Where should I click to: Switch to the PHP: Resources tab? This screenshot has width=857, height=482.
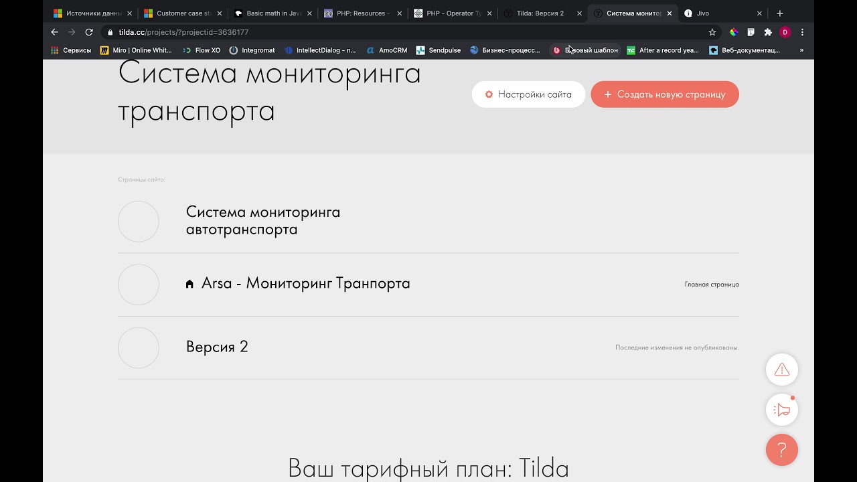pos(362,13)
